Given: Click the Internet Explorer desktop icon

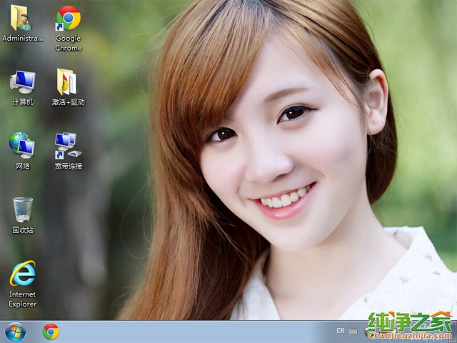Looking at the screenshot, I should [22, 274].
